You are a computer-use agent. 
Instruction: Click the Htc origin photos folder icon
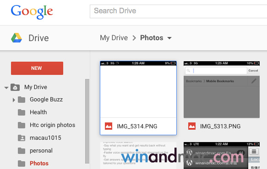click(x=22, y=125)
